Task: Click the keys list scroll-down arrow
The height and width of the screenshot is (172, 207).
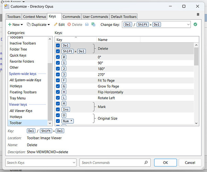Action: pyautogui.click(x=196, y=123)
